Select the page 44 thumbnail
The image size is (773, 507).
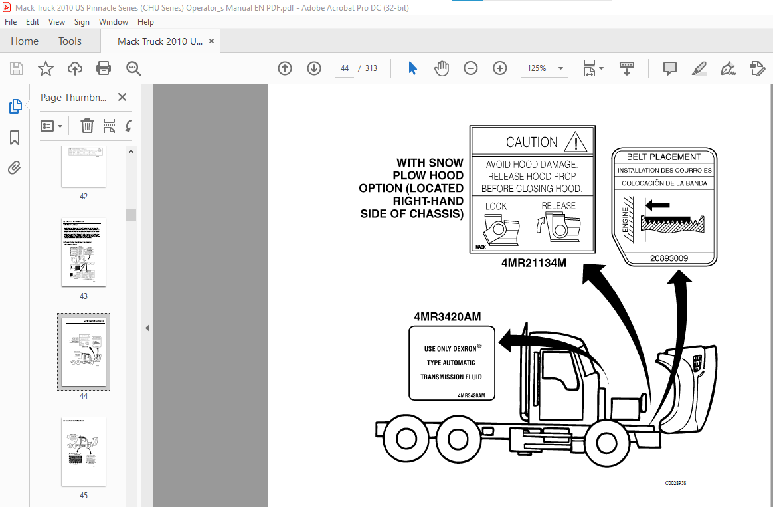point(83,352)
